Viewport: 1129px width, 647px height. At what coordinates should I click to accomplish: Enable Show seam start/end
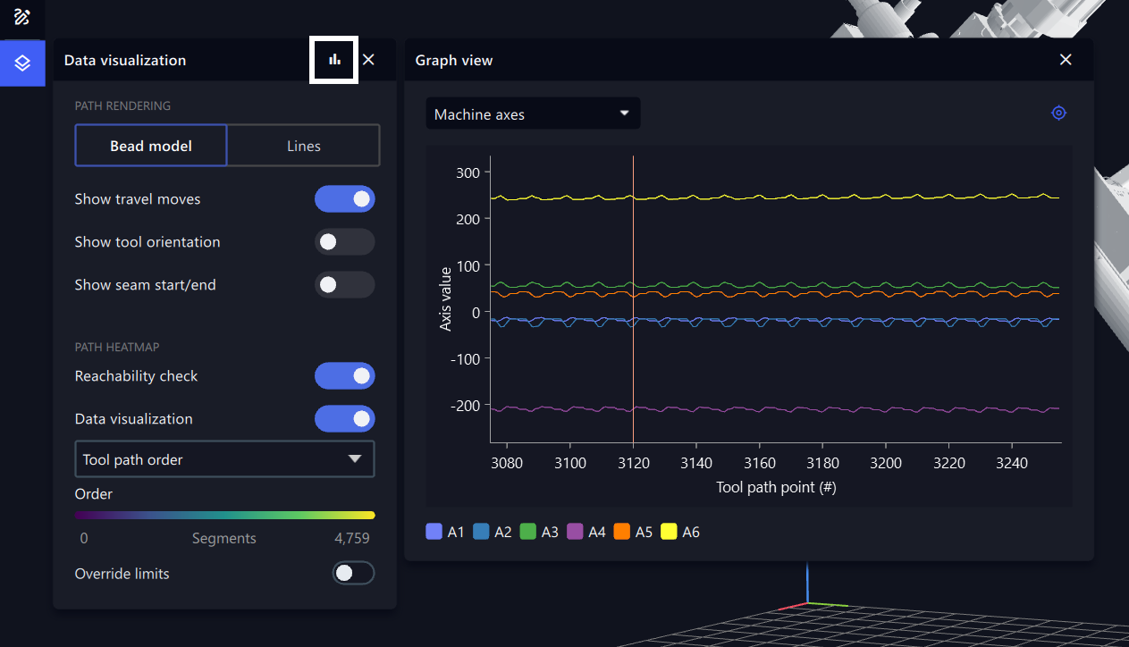pyautogui.click(x=344, y=285)
